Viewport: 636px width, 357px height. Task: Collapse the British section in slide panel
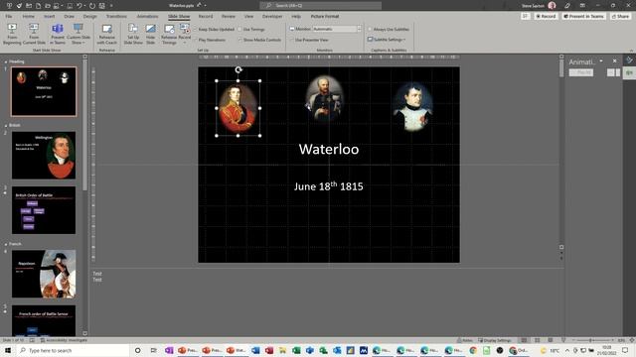(x=6, y=126)
